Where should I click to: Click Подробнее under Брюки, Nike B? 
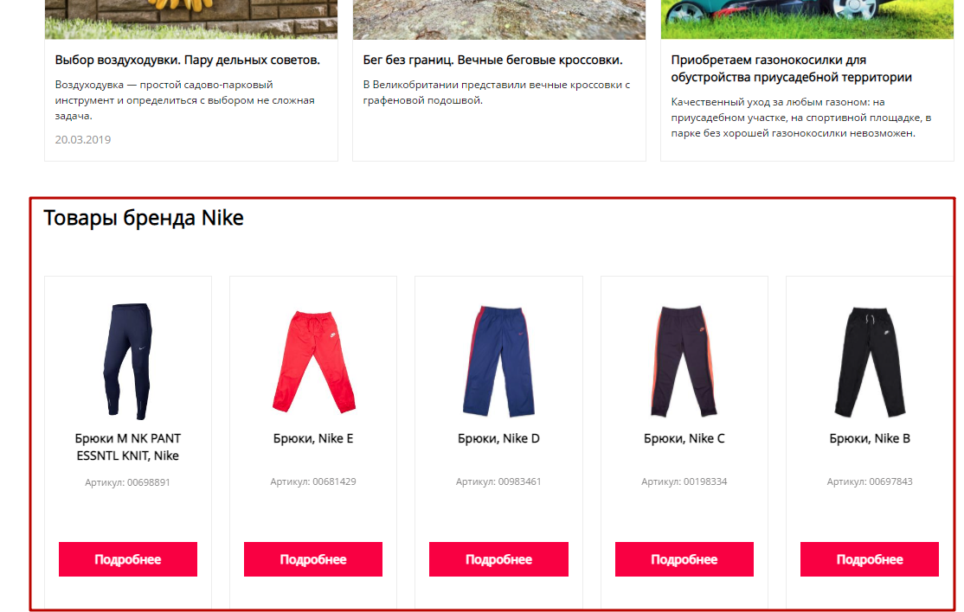pyautogui.click(x=870, y=559)
